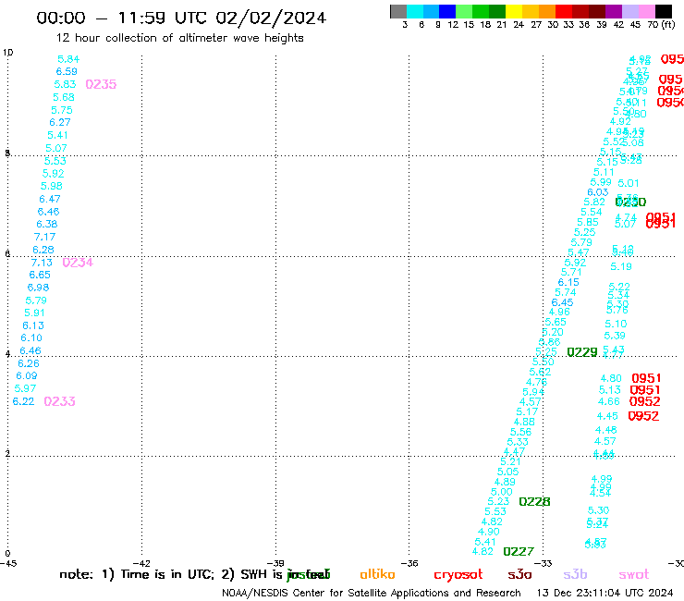Click the longitude axis label -45
This screenshot has width=684, height=601.
point(8,563)
